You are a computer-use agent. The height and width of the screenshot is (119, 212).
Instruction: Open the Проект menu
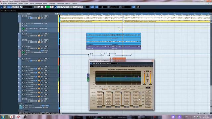pos(21,3)
